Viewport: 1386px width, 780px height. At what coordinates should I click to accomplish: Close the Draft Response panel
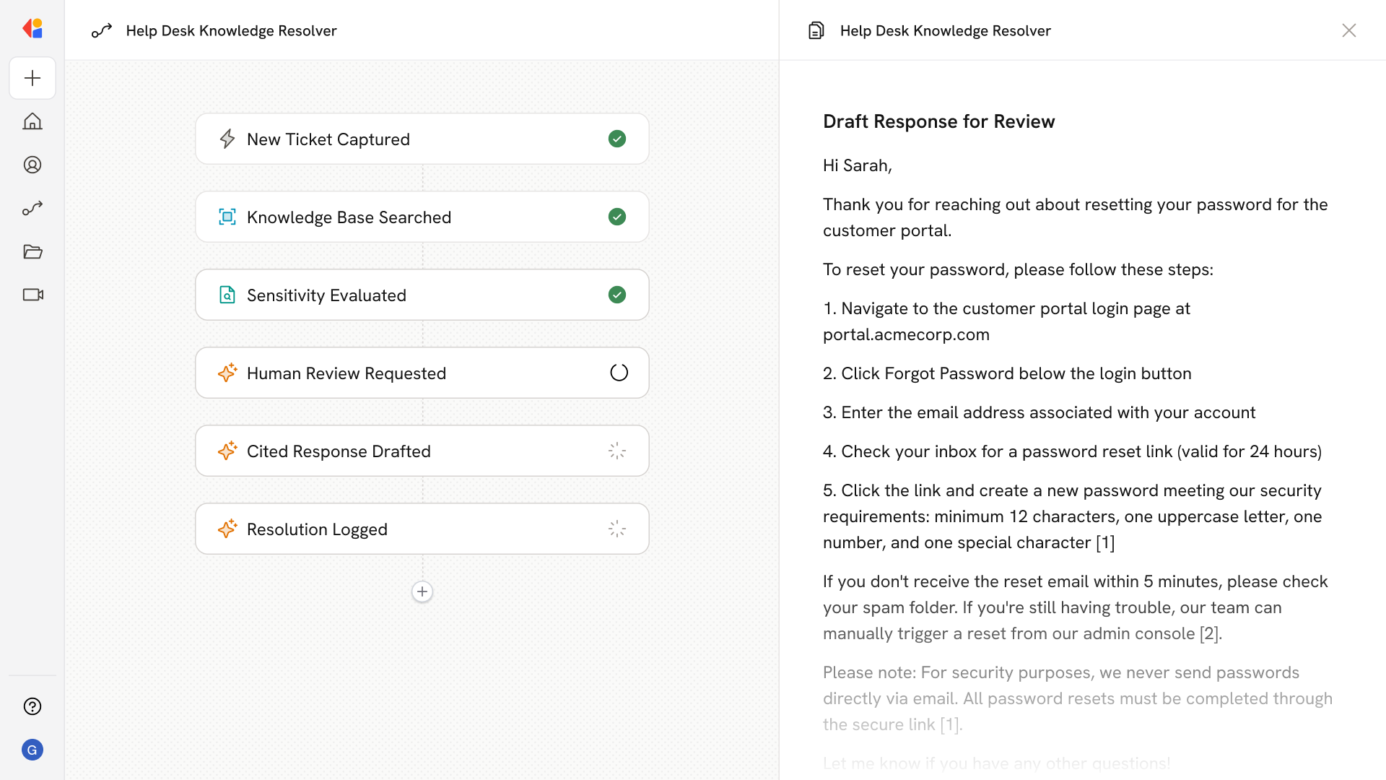(x=1349, y=30)
